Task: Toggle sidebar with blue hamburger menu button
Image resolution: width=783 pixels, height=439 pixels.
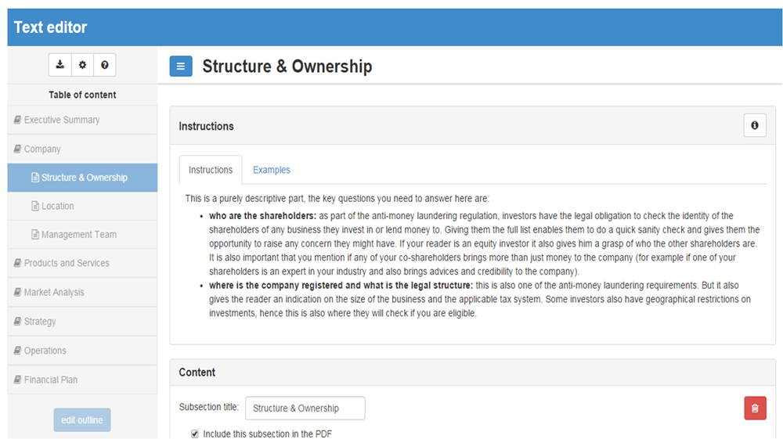Action: [181, 67]
